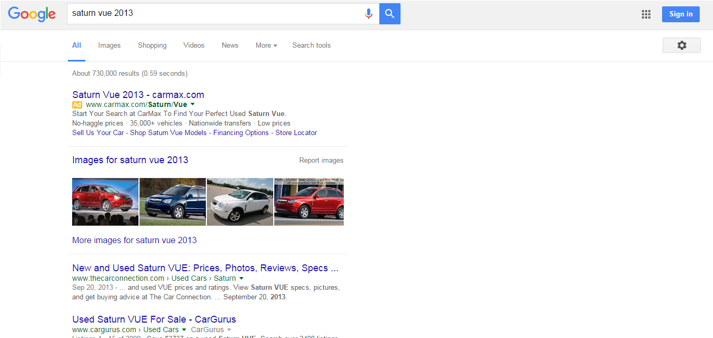Switch to the News tab
Image resolution: width=713 pixels, height=338 pixels.
pos(230,46)
